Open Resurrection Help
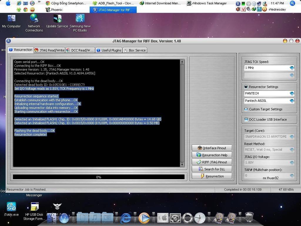This screenshot has width=301, height=226. pos(212,155)
